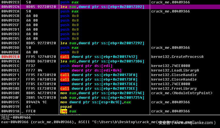Select hex bytes FFB5 E6730120
This screenshot has height=128, width=220.
[x=41, y=84]
